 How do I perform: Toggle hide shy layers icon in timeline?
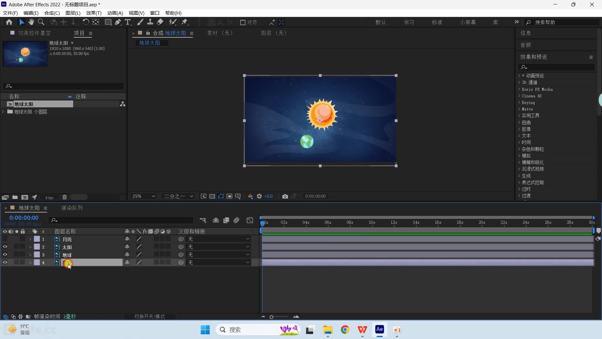point(216,220)
